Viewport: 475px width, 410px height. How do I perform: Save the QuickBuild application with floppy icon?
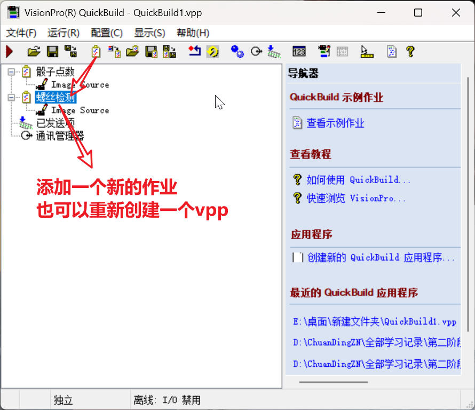(x=52, y=51)
